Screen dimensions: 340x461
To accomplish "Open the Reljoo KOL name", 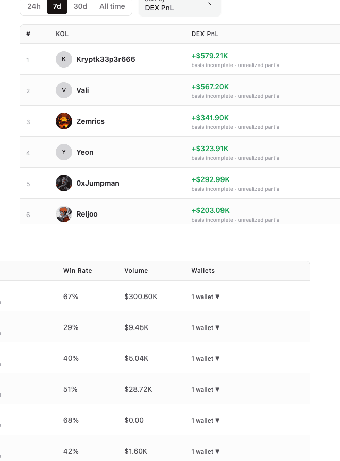I will tap(87, 214).
